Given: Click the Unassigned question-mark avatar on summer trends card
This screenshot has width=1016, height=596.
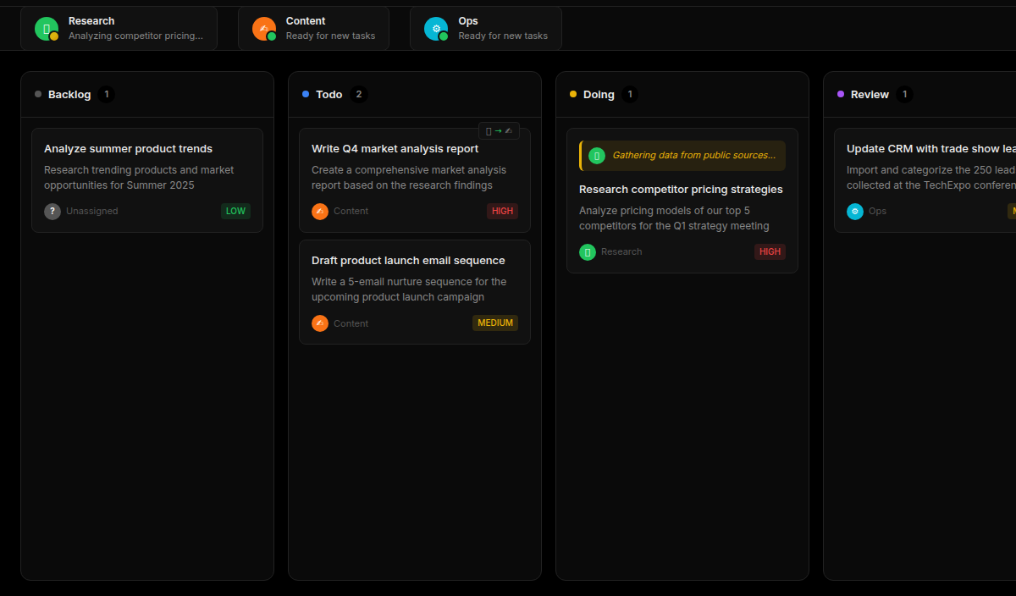Looking at the screenshot, I should (x=51, y=211).
